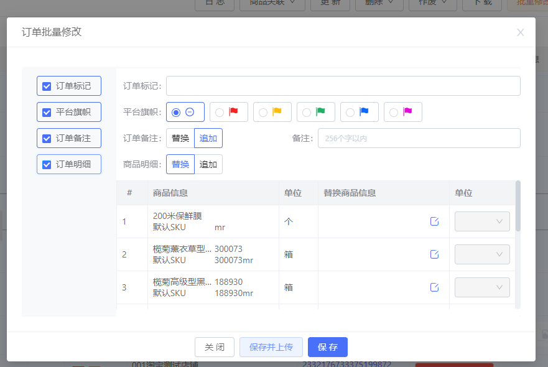The width and height of the screenshot is (548, 367).
Task: Open 商品关联 dropdown in background toolbar
Action: 272,4
